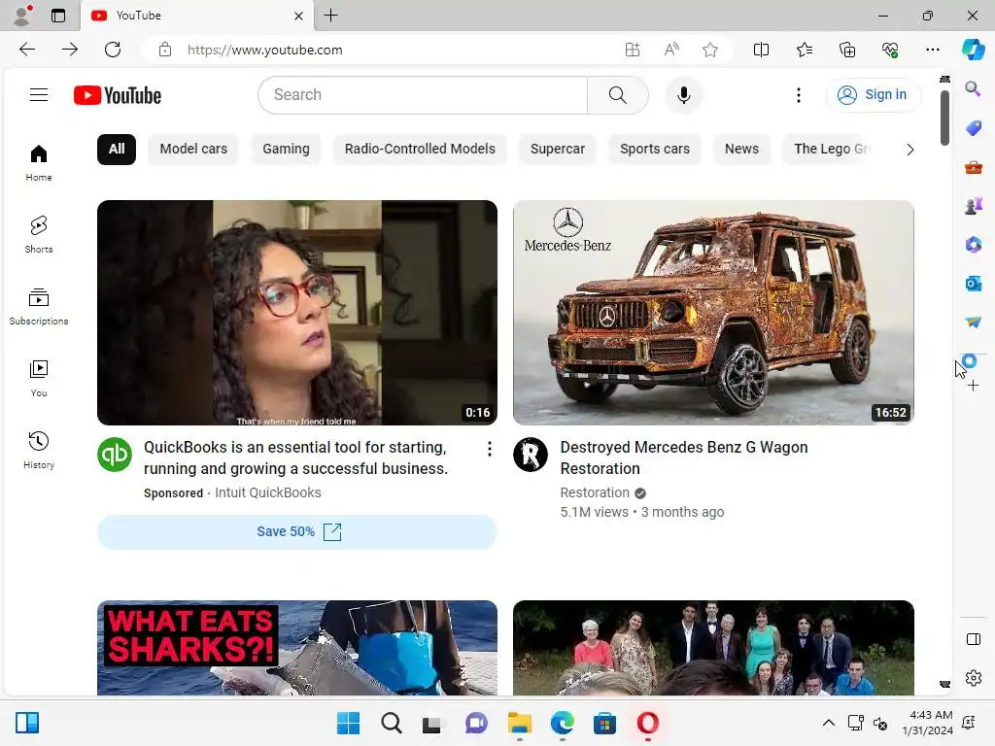
Task: Click the apps available icon in address bar
Action: pyautogui.click(x=632, y=50)
